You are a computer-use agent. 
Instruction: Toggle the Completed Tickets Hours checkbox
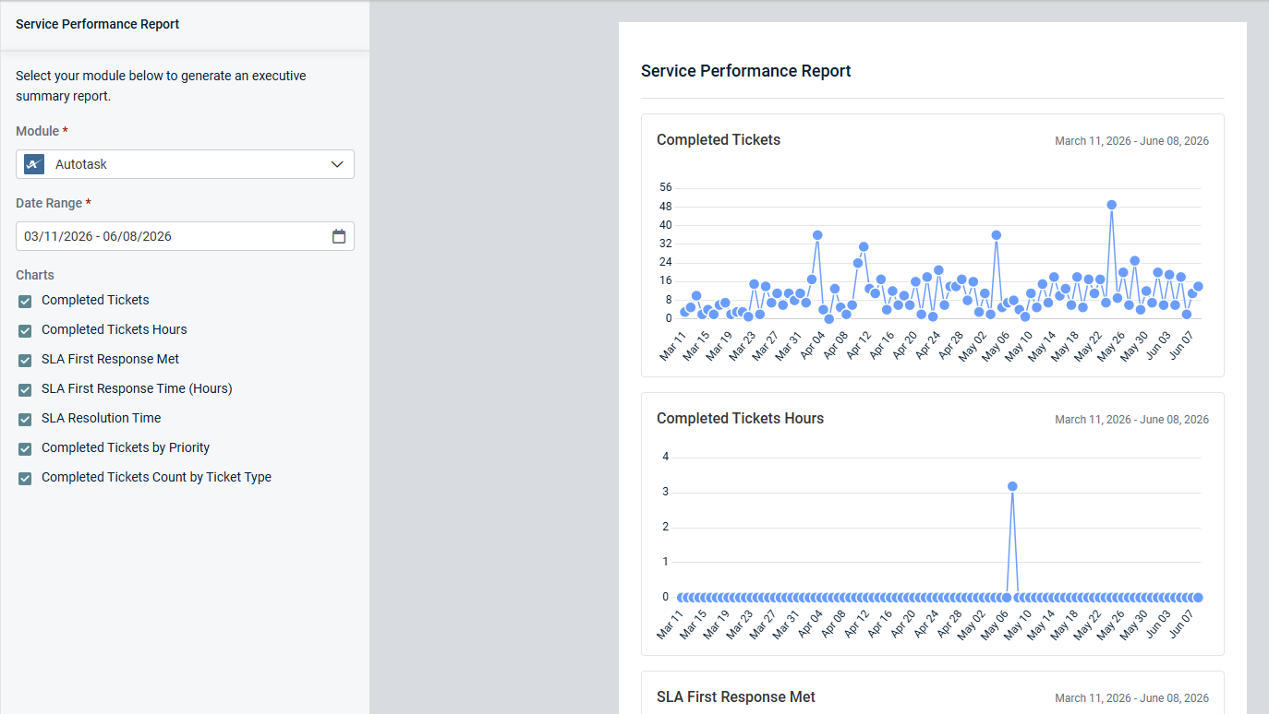click(25, 330)
